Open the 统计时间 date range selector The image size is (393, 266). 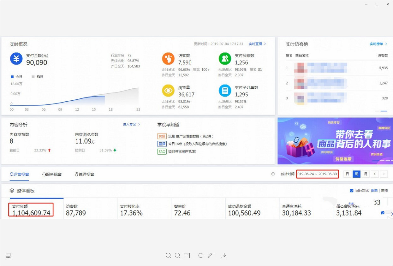coord(317,174)
